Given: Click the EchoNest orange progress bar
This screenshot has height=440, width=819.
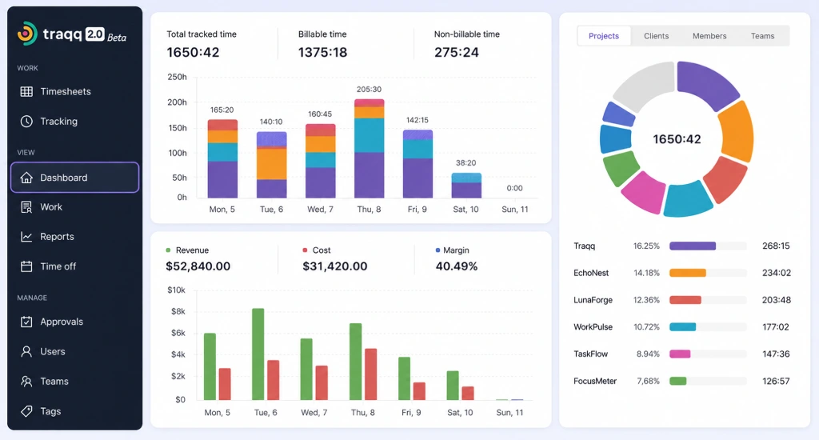Looking at the screenshot, I should (x=688, y=273).
